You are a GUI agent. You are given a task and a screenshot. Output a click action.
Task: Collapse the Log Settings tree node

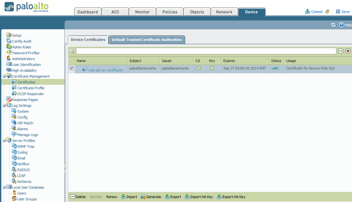tap(4, 106)
